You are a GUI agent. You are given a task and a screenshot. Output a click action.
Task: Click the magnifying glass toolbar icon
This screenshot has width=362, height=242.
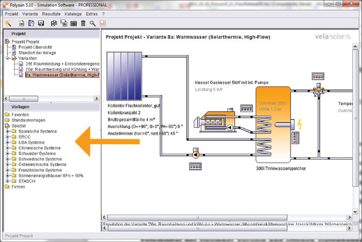[93, 23]
